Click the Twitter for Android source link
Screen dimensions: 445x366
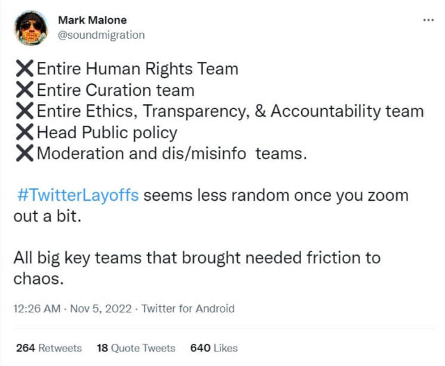[x=188, y=309]
